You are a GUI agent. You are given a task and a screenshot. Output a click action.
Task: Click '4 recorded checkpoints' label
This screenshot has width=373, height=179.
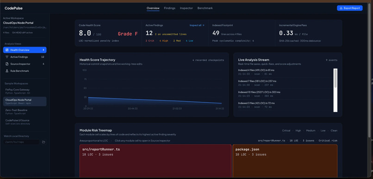208,60
